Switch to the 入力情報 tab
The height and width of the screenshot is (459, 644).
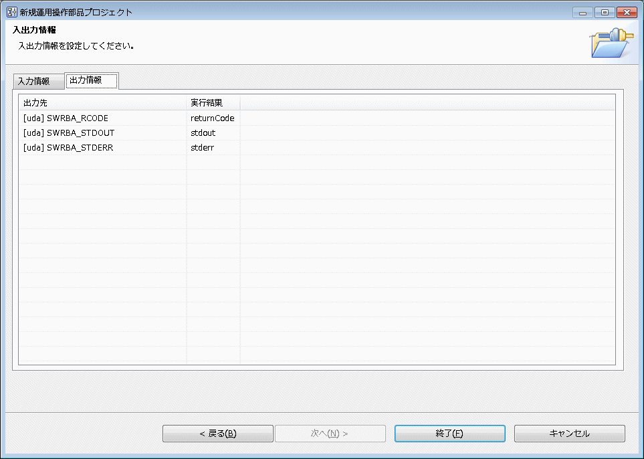[39, 82]
